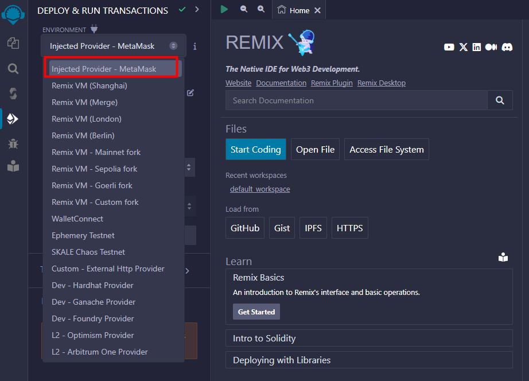
Task: Choose Custom - External Http Provider
Action: click(x=114, y=269)
